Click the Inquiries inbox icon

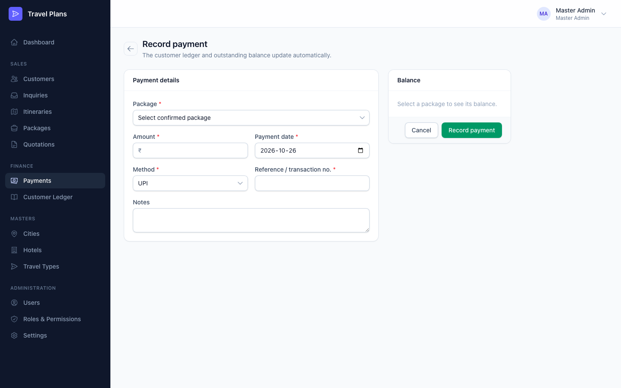pyautogui.click(x=14, y=95)
